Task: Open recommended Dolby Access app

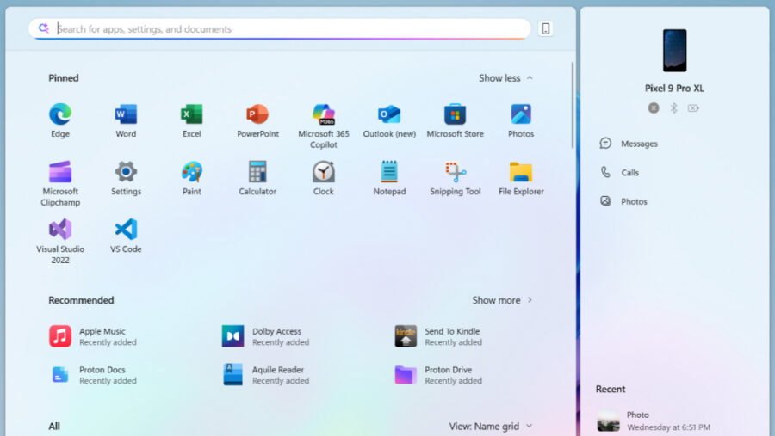Action: pos(266,336)
